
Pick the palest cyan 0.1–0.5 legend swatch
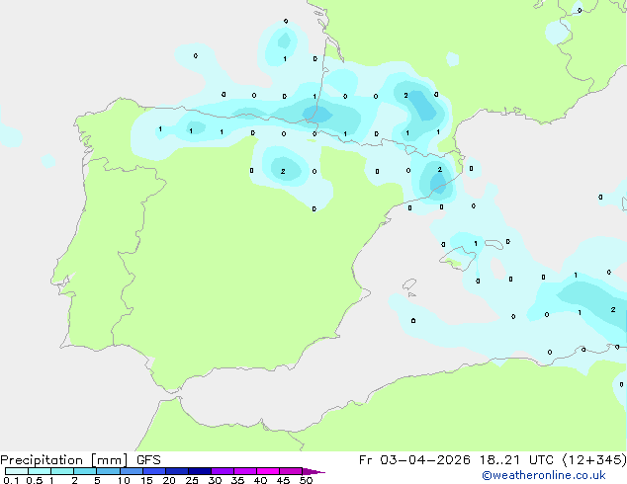(17, 471)
